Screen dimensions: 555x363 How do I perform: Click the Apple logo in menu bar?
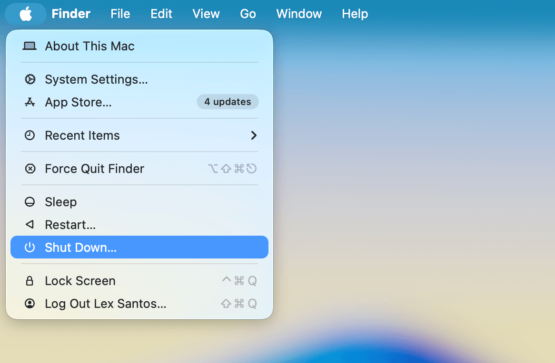click(25, 14)
